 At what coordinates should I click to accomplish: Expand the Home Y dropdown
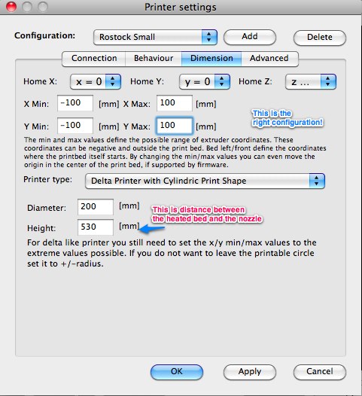pos(205,81)
